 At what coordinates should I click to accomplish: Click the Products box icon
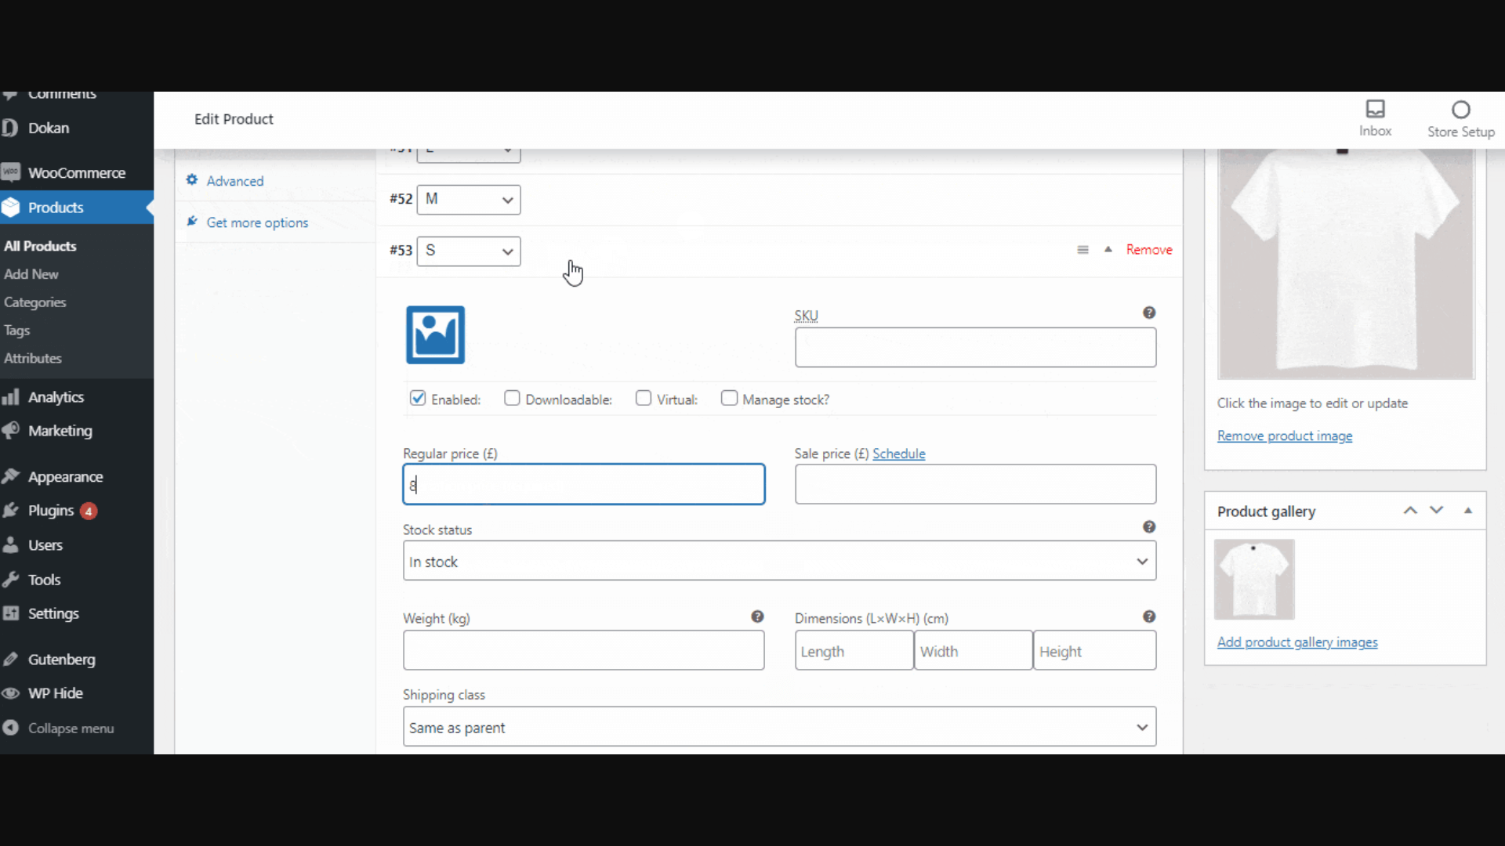click(x=10, y=208)
